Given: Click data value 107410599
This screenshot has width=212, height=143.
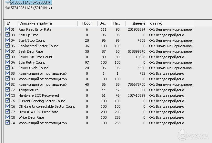Looking at the screenshot, I should [136, 95].
